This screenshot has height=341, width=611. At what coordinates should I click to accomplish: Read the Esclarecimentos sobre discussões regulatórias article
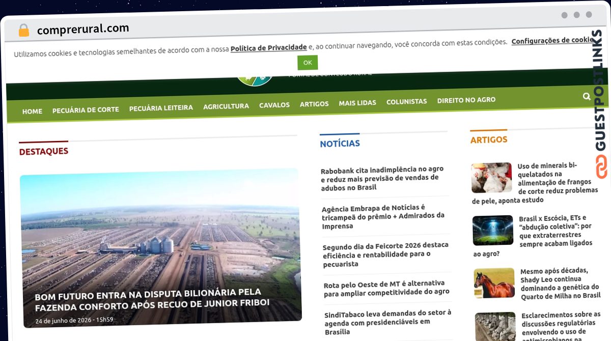coord(561,326)
